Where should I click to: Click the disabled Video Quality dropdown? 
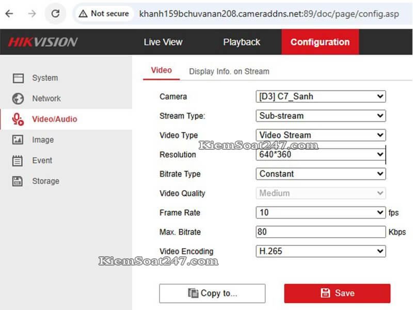click(x=321, y=193)
